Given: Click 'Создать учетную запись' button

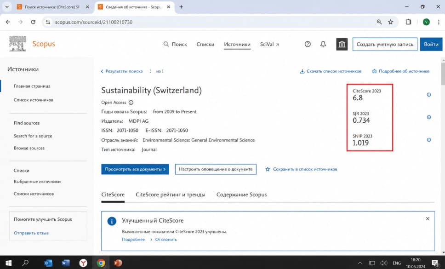Looking at the screenshot, I should [x=385, y=44].
